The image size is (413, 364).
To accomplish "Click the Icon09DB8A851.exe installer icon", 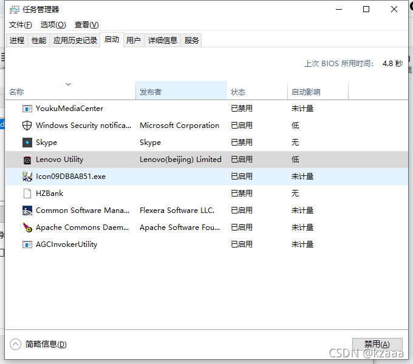I will 27,177.
